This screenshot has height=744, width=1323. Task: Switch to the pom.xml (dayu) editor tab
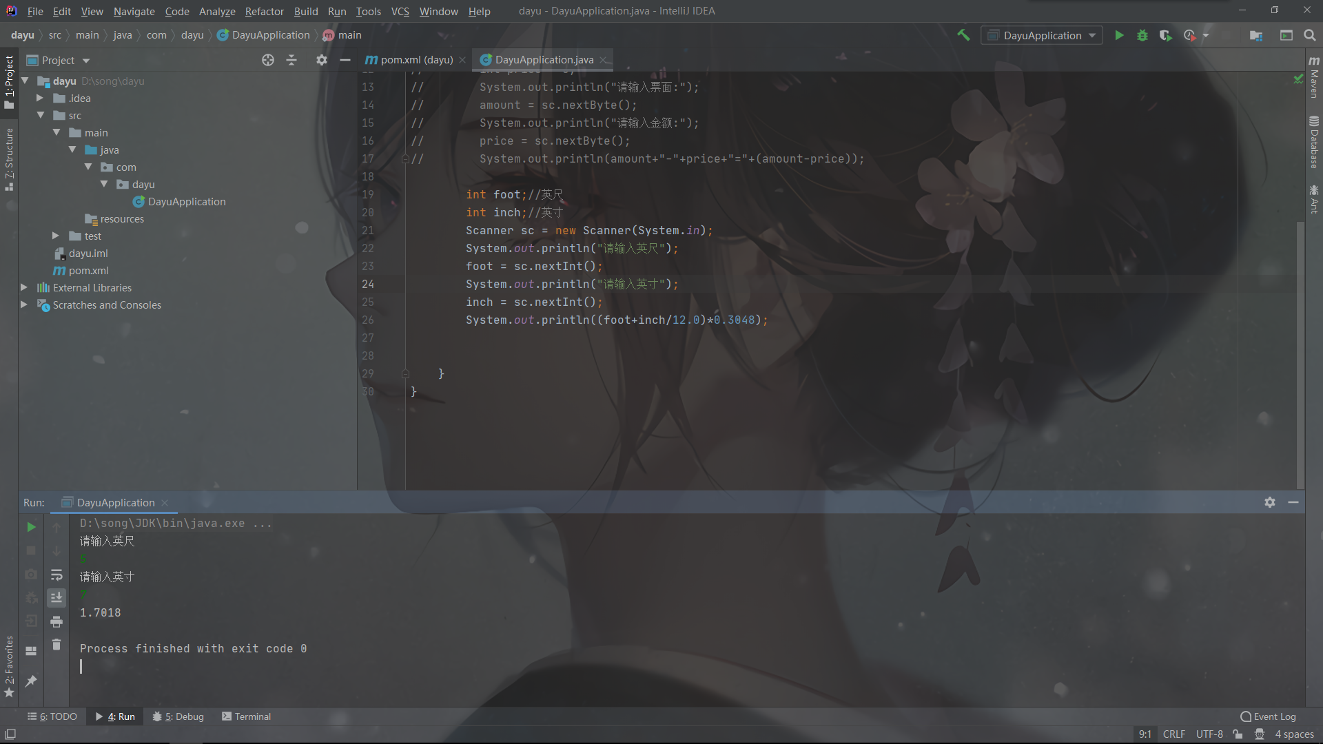point(416,60)
